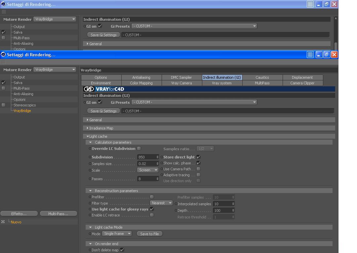The height and width of the screenshot is (253, 357).
Task: Uncheck Store direct light
Action: point(199,157)
